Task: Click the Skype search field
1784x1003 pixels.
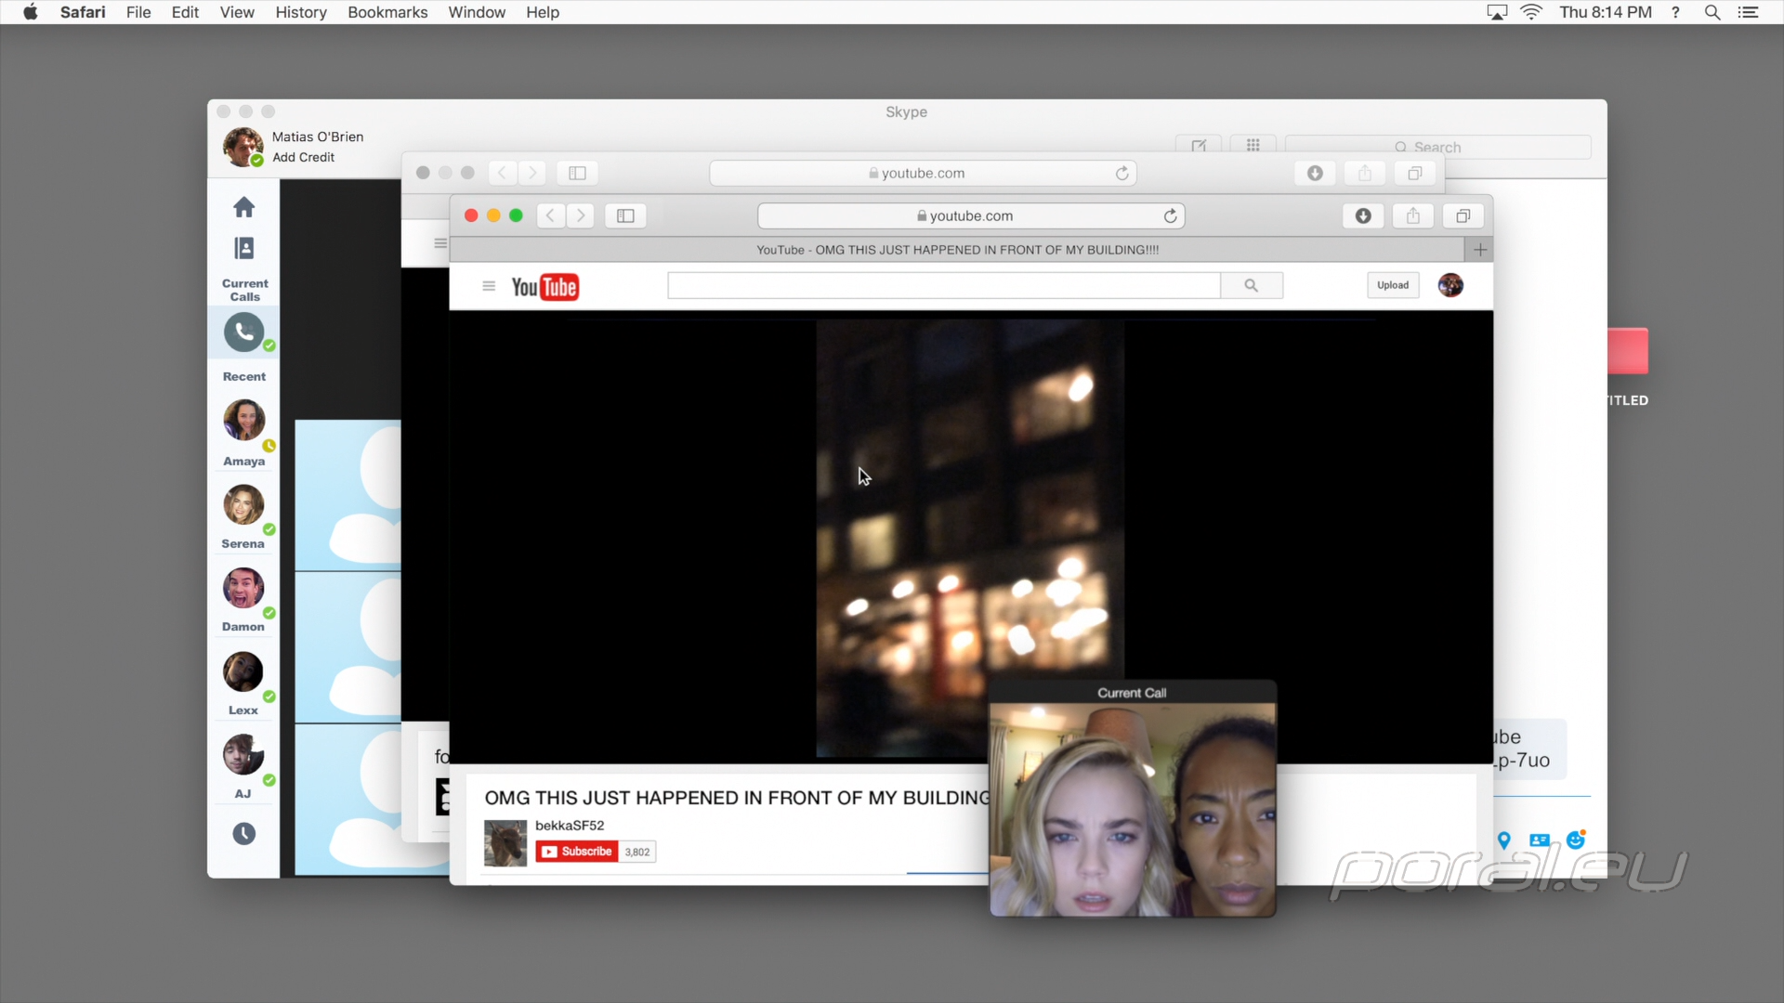Action: [x=1437, y=147]
